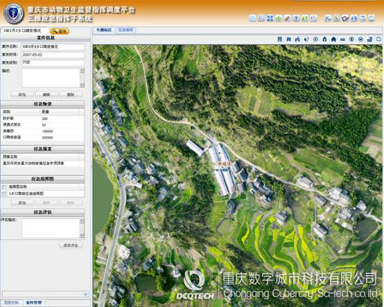384x307 pixels.
Task: Click the circled down-arrow icon in the map toolbar
Action: coord(360,40)
